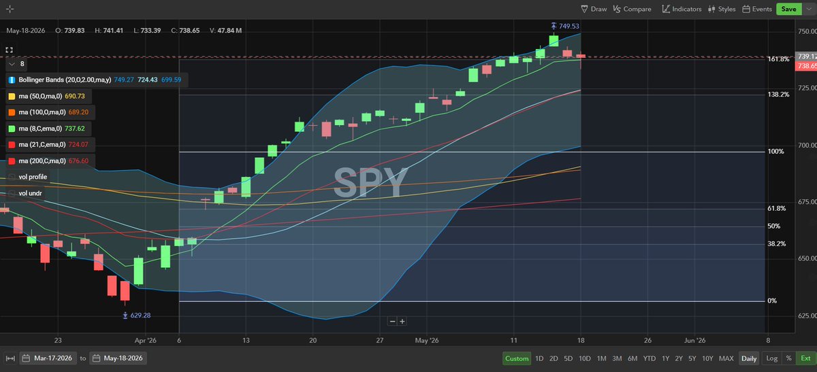817x372 pixels.
Task: Click the Bollinger Bands color swatch
Action: (12, 80)
